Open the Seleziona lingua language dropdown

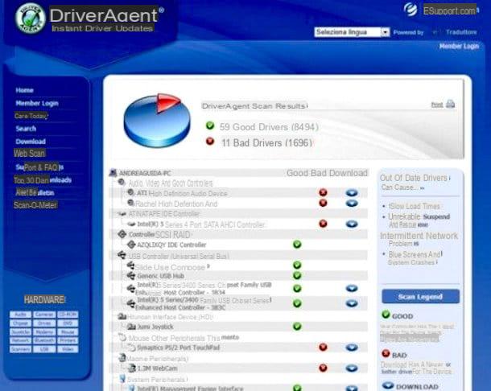pos(352,32)
